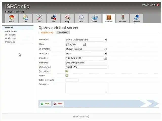Select OS Templates in the sidebar

(x=10, y=35)
